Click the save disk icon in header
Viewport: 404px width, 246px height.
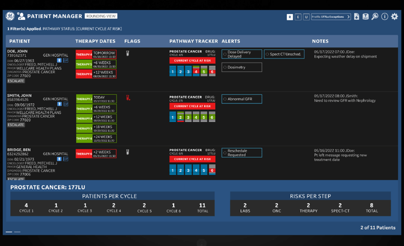pos(365,16)
